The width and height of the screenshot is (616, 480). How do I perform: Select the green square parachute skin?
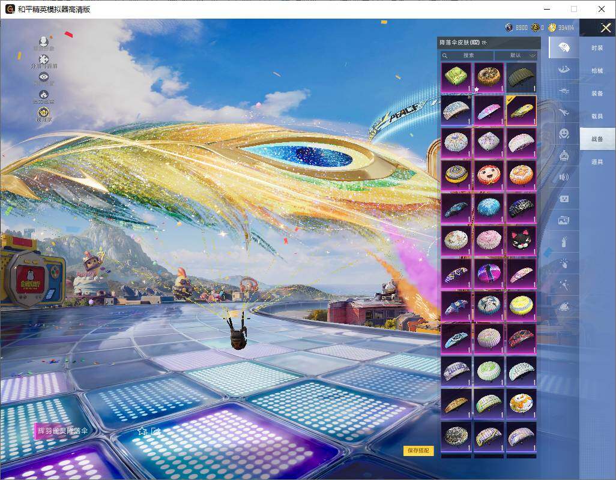click(456, 77)
